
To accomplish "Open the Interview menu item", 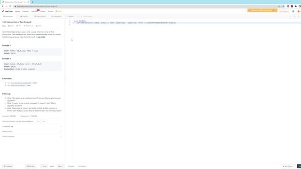I will click(x=34, y=11).
